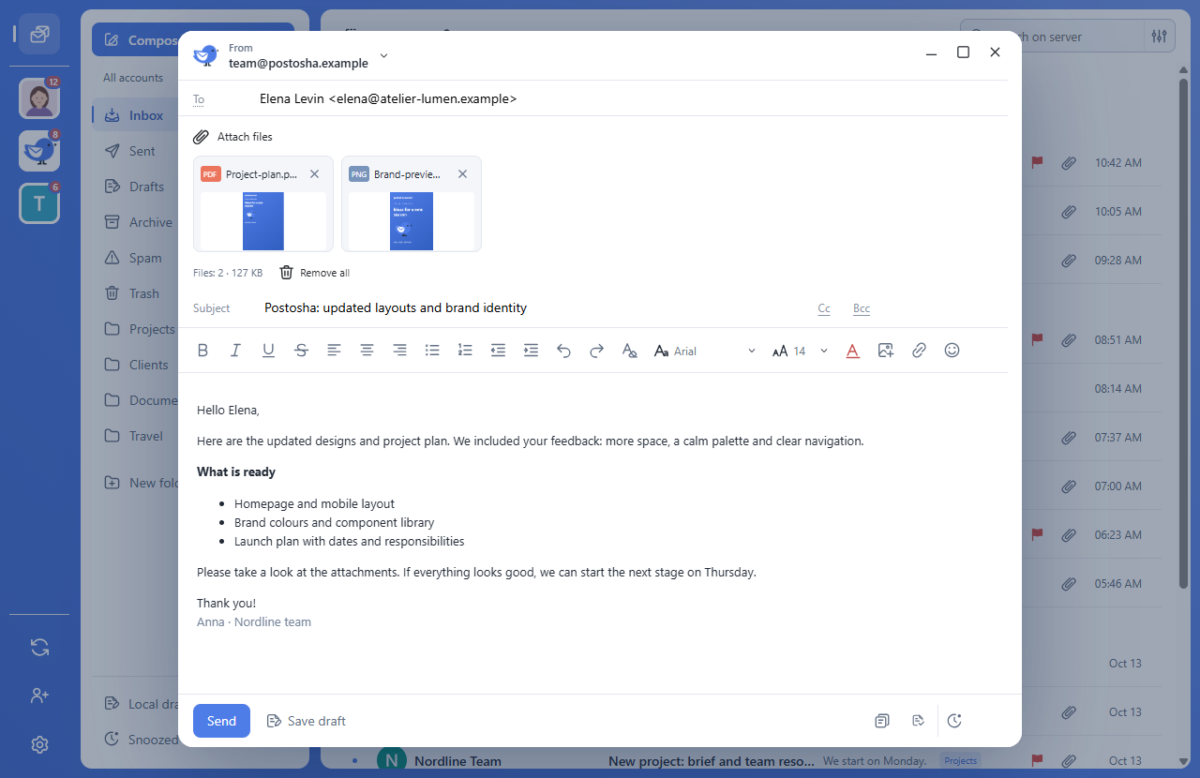1200x778 pixels.
Task: Undo the last edit
Action: tap(563, 351)
